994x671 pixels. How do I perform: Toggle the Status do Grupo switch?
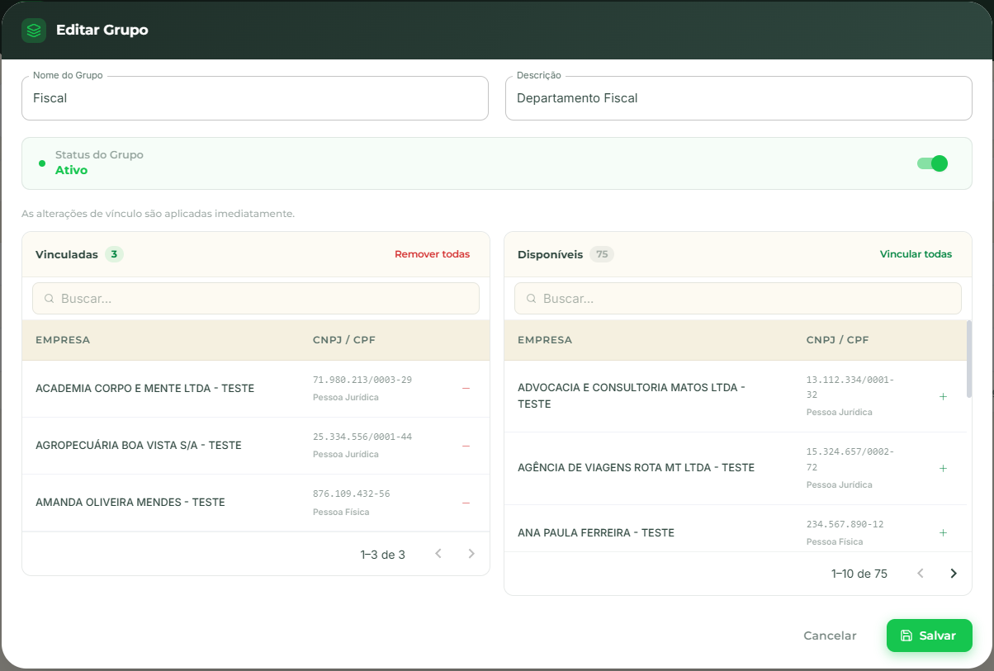tap(932, 163)
